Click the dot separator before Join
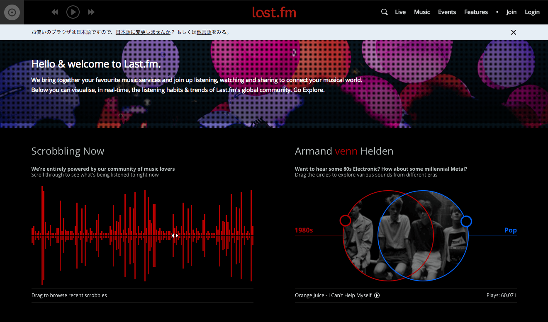This screenshot has width=548, height=322. [497, 12]
